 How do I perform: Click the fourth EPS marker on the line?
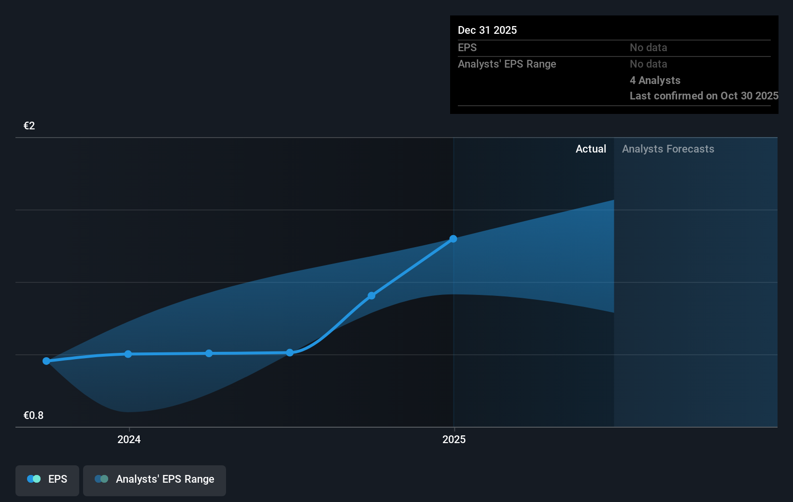[289, 352]
